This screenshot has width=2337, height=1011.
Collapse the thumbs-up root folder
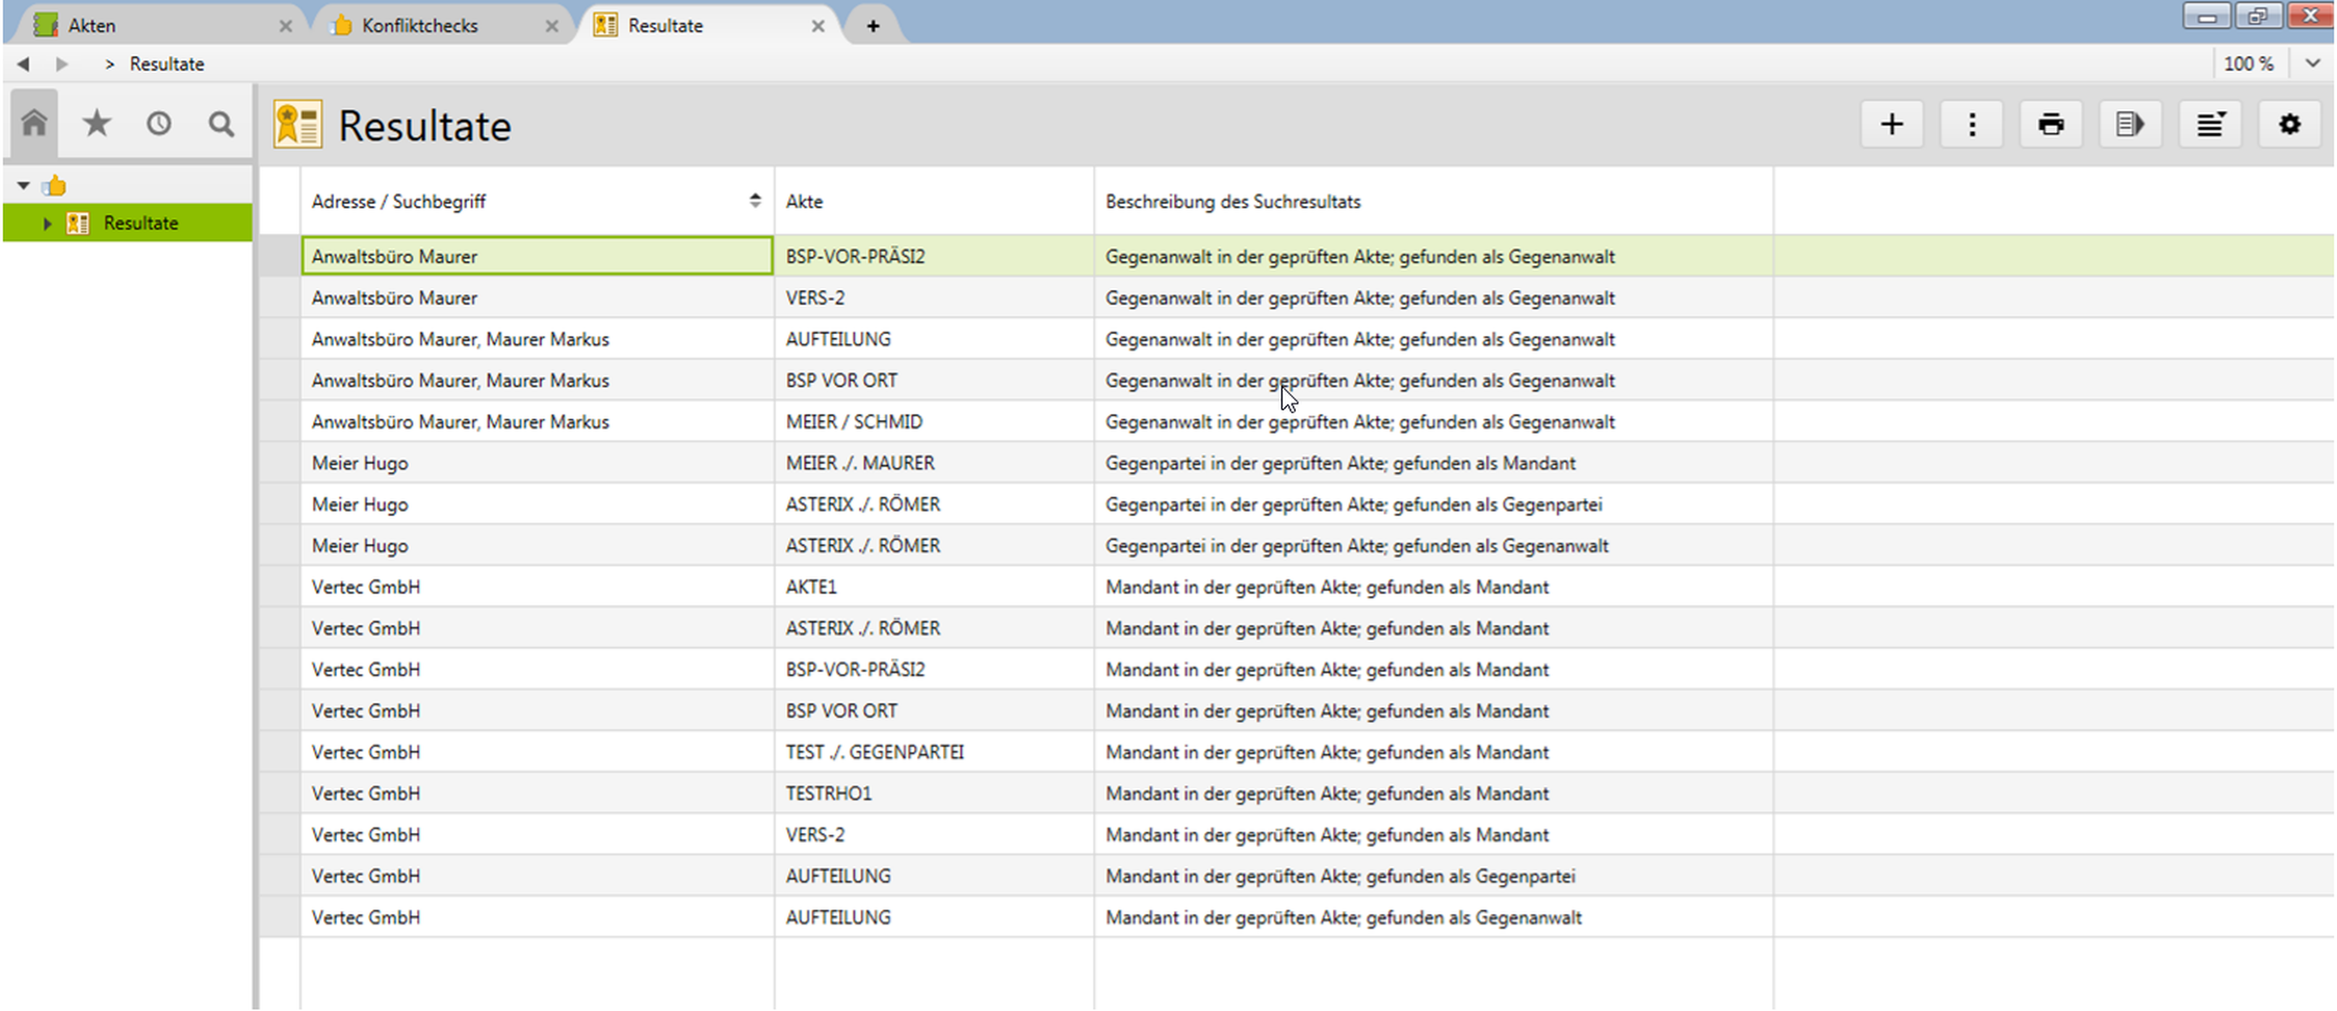[23, 186]
